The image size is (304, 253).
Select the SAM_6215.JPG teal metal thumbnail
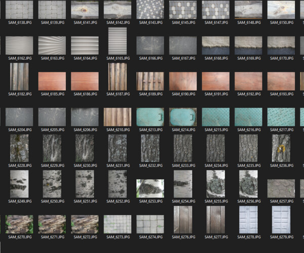(216, 117)
